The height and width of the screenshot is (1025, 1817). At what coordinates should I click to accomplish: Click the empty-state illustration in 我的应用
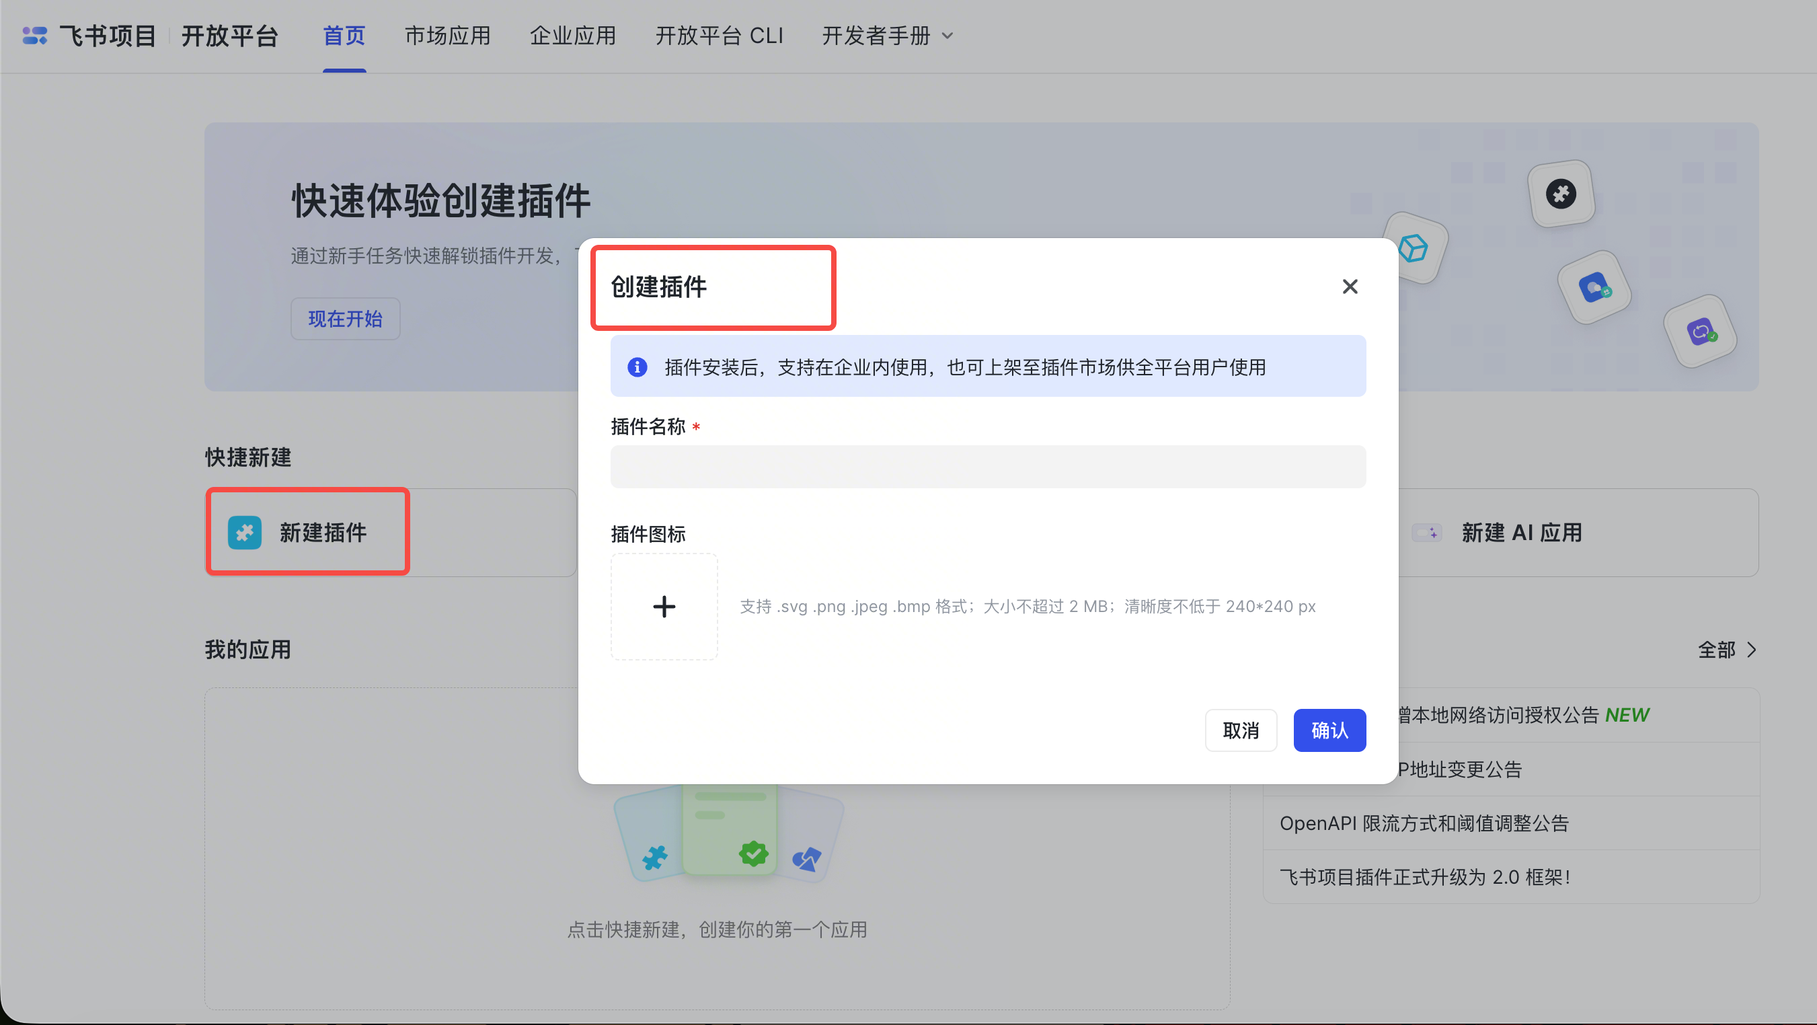pos(729,833)
